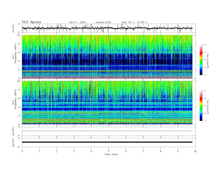Click the ch.1 voltage waveform trace
The width and height of the screenshot is (220, 170).
[107, 28]
